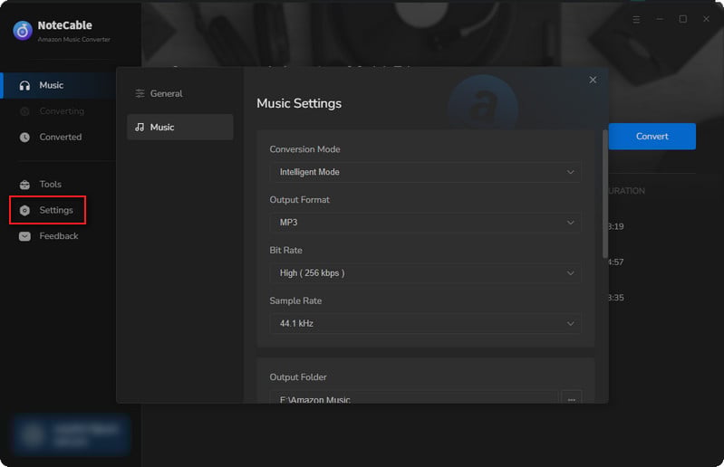Browse output folder with the three-dots button
The height and width of the screenshot is (467, 724).
tap(571, 397)
